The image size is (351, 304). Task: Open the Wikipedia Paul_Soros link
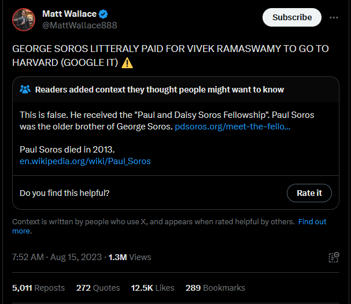85,161
